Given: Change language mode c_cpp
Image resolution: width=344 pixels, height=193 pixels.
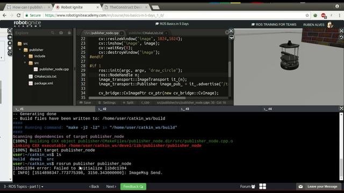Looking at the screenshot, I should (145, 102).
